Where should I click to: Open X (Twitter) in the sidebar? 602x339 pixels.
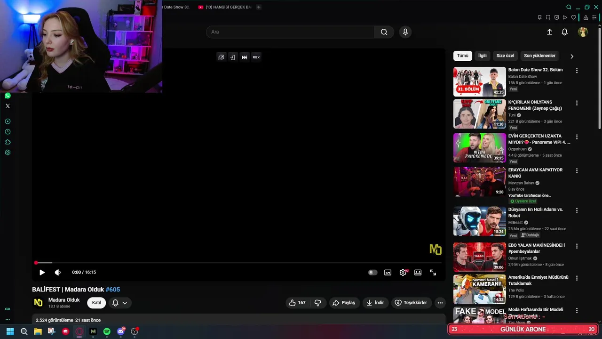(8, 106)
